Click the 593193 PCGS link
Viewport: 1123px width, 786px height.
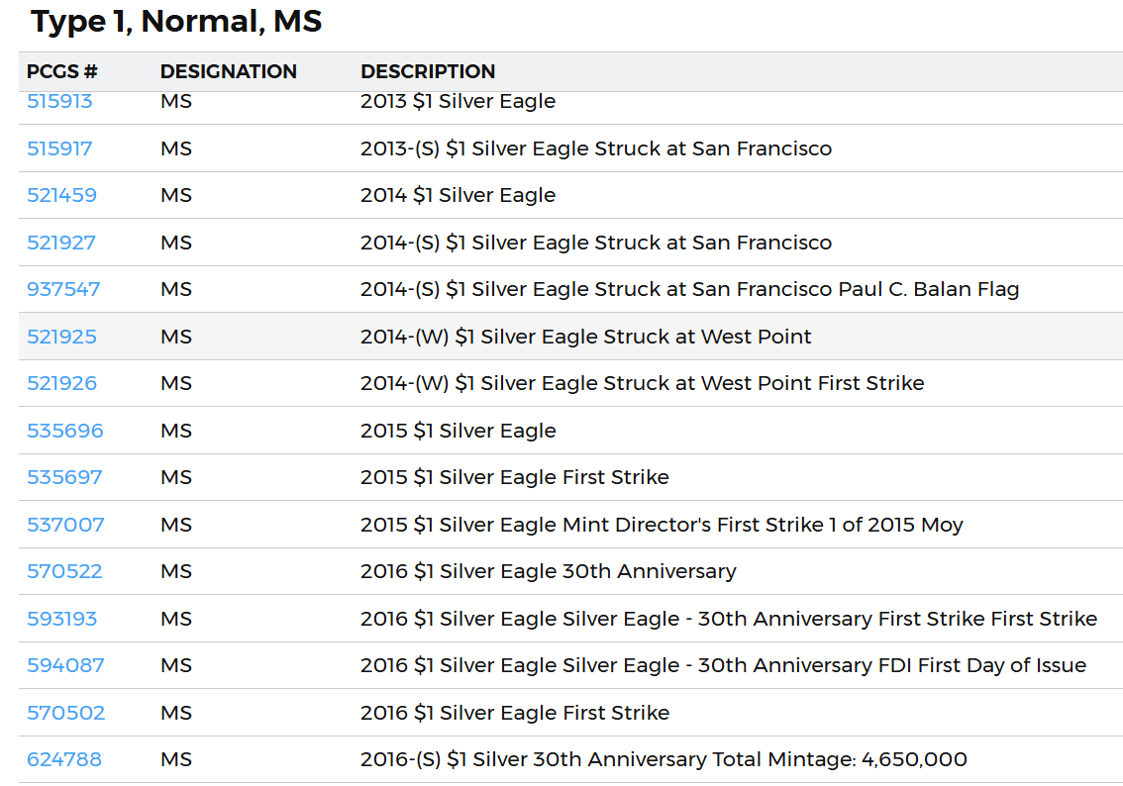point(61,619)
